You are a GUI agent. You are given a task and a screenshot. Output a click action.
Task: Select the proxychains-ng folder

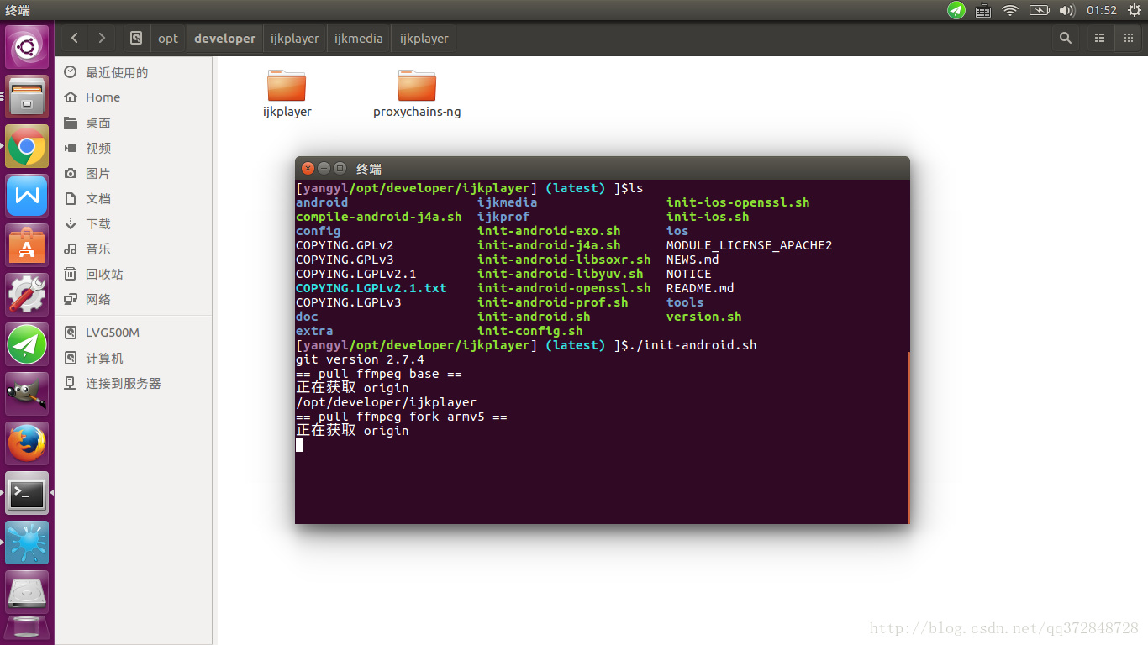tap(417, 93)
